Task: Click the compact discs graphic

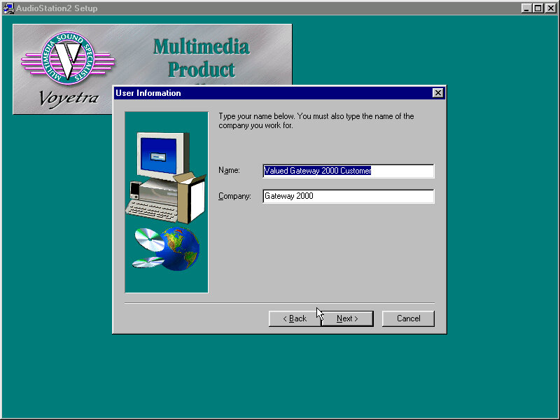Action: (149, 249)
